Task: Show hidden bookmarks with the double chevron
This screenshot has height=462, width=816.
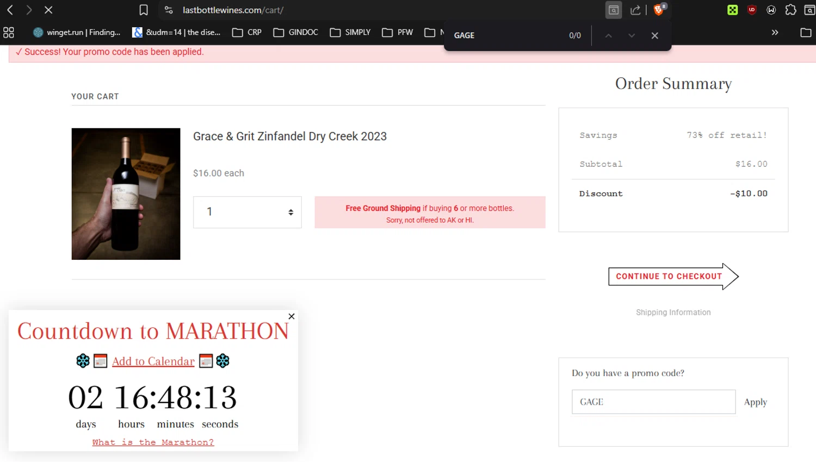Action: (775, 33)
